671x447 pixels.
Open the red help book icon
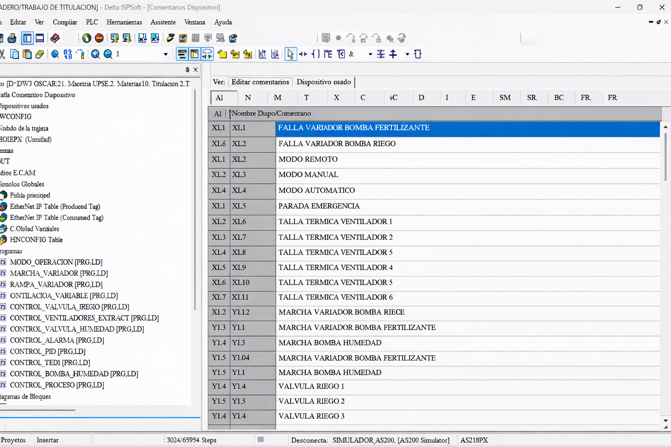click(55, 38)
